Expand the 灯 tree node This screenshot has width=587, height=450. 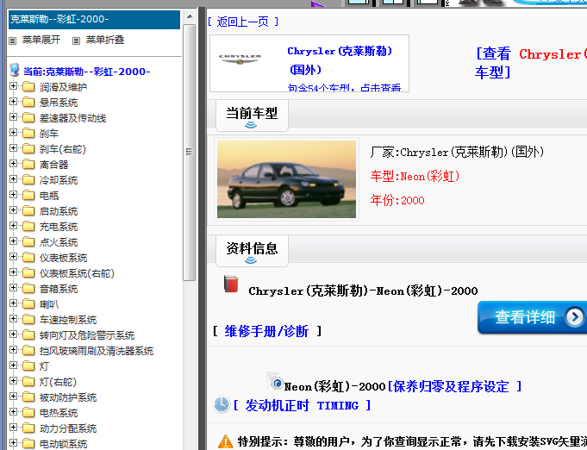(x=14, y=366)
